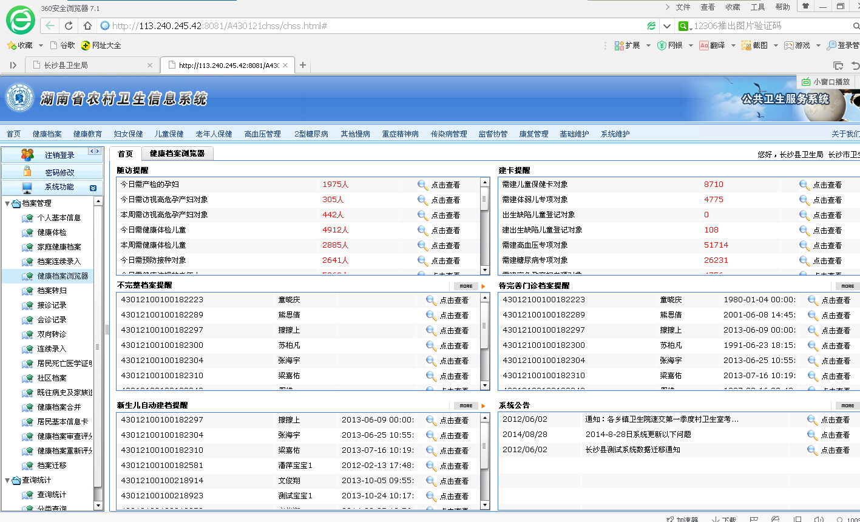Click icon next to 健康体检 tree item

coord(27,232)
